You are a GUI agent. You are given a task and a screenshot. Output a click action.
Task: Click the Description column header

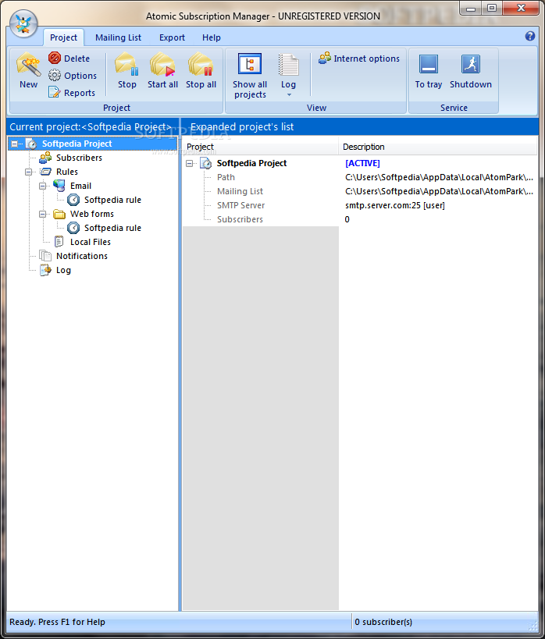coord(438,147)
